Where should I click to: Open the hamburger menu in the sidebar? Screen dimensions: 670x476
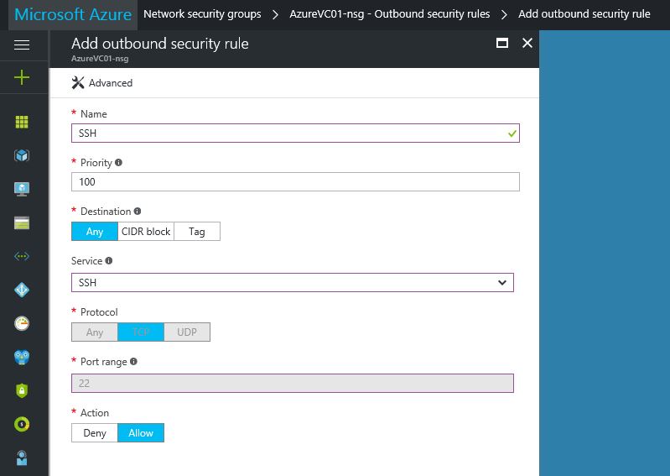22,44
